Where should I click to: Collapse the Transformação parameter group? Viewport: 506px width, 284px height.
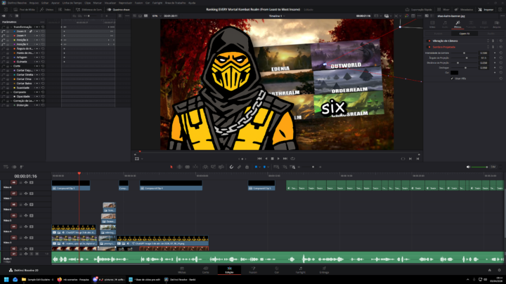11,27
